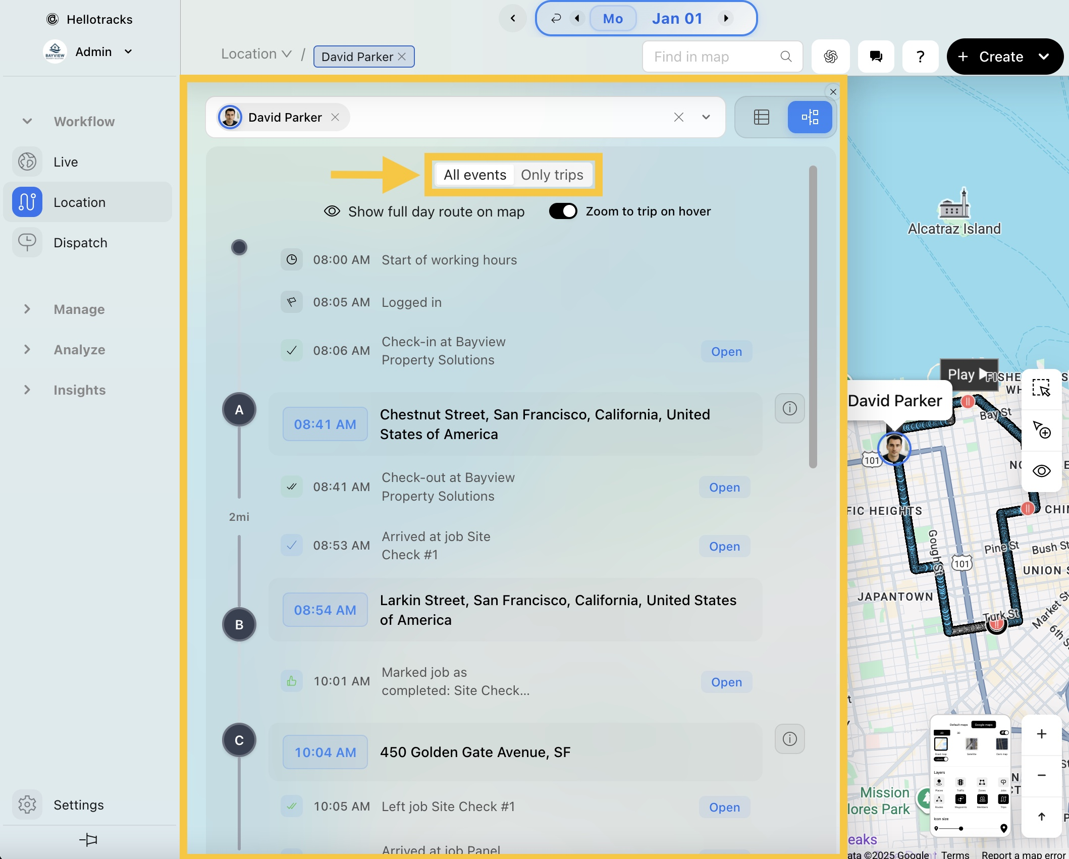The image size is (1069, 859).
Task: Toggle Zoom to trip on hover
Action: coord(563,211)
